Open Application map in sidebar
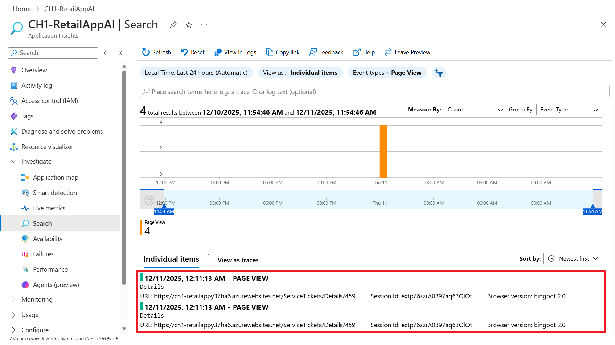The height and width of the screenshot is (345, 615). click(55, 177)
